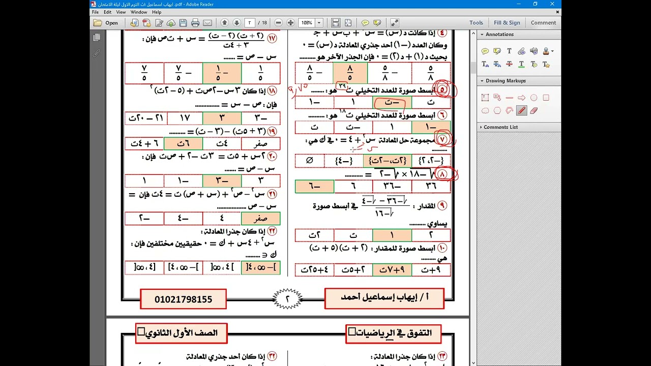
Task: Click the Open folder button
Action: pyautogui.click(x=106, y=23)
